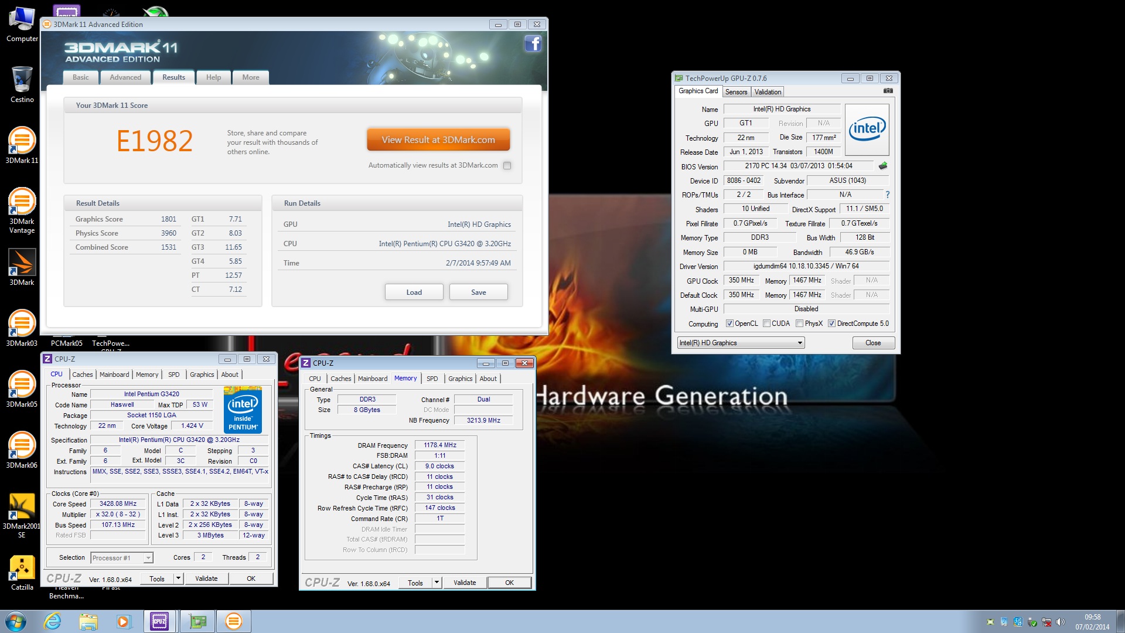
Task: Open the Computer desktop icon
Action: [22, 25]
